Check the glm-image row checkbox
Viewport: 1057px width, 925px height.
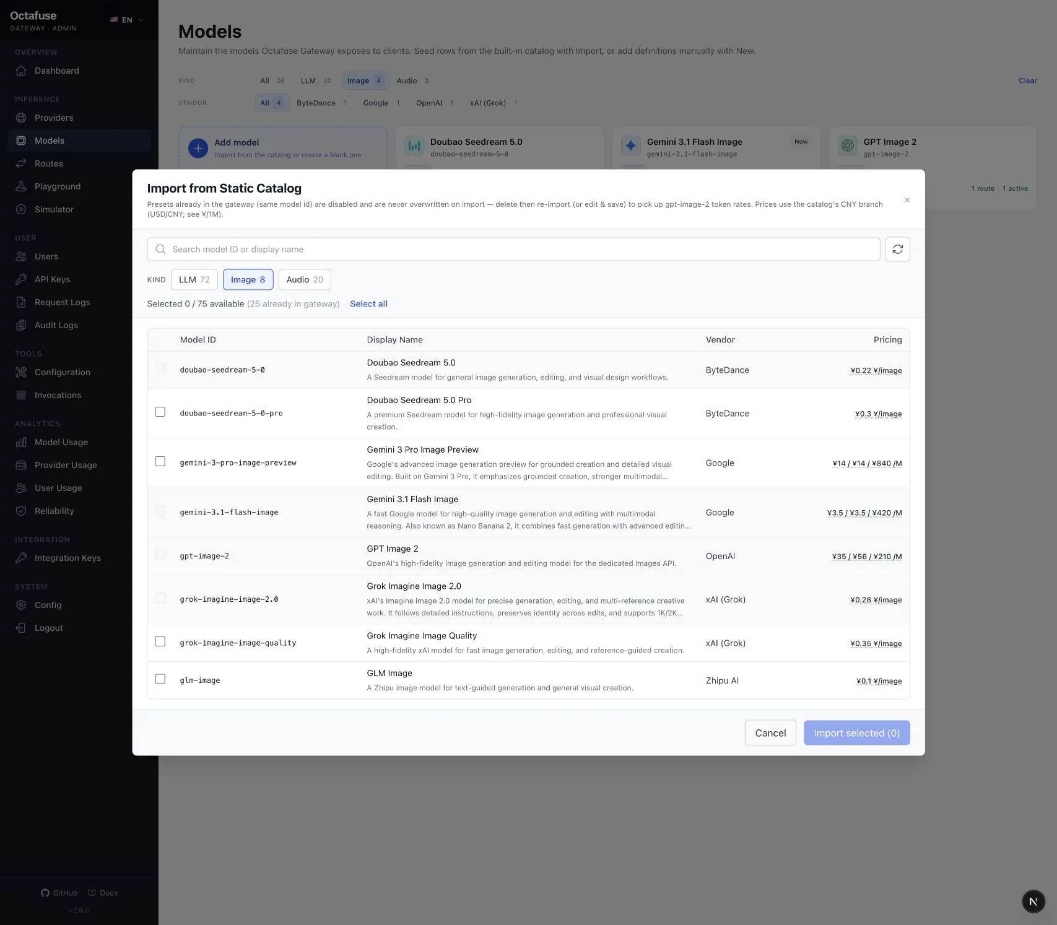pos(160,679)
